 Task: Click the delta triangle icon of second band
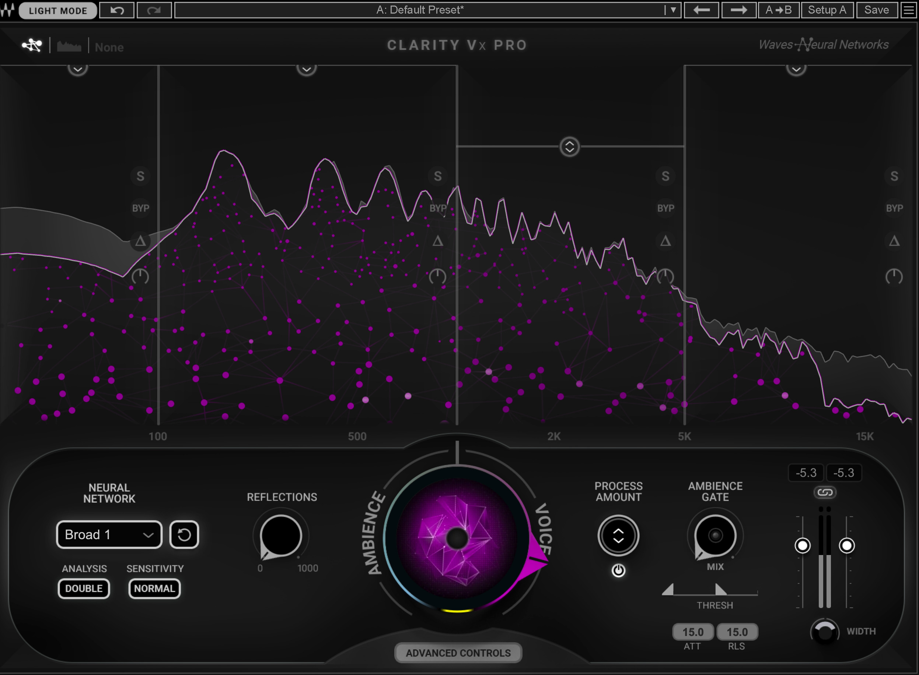(438, 241)
